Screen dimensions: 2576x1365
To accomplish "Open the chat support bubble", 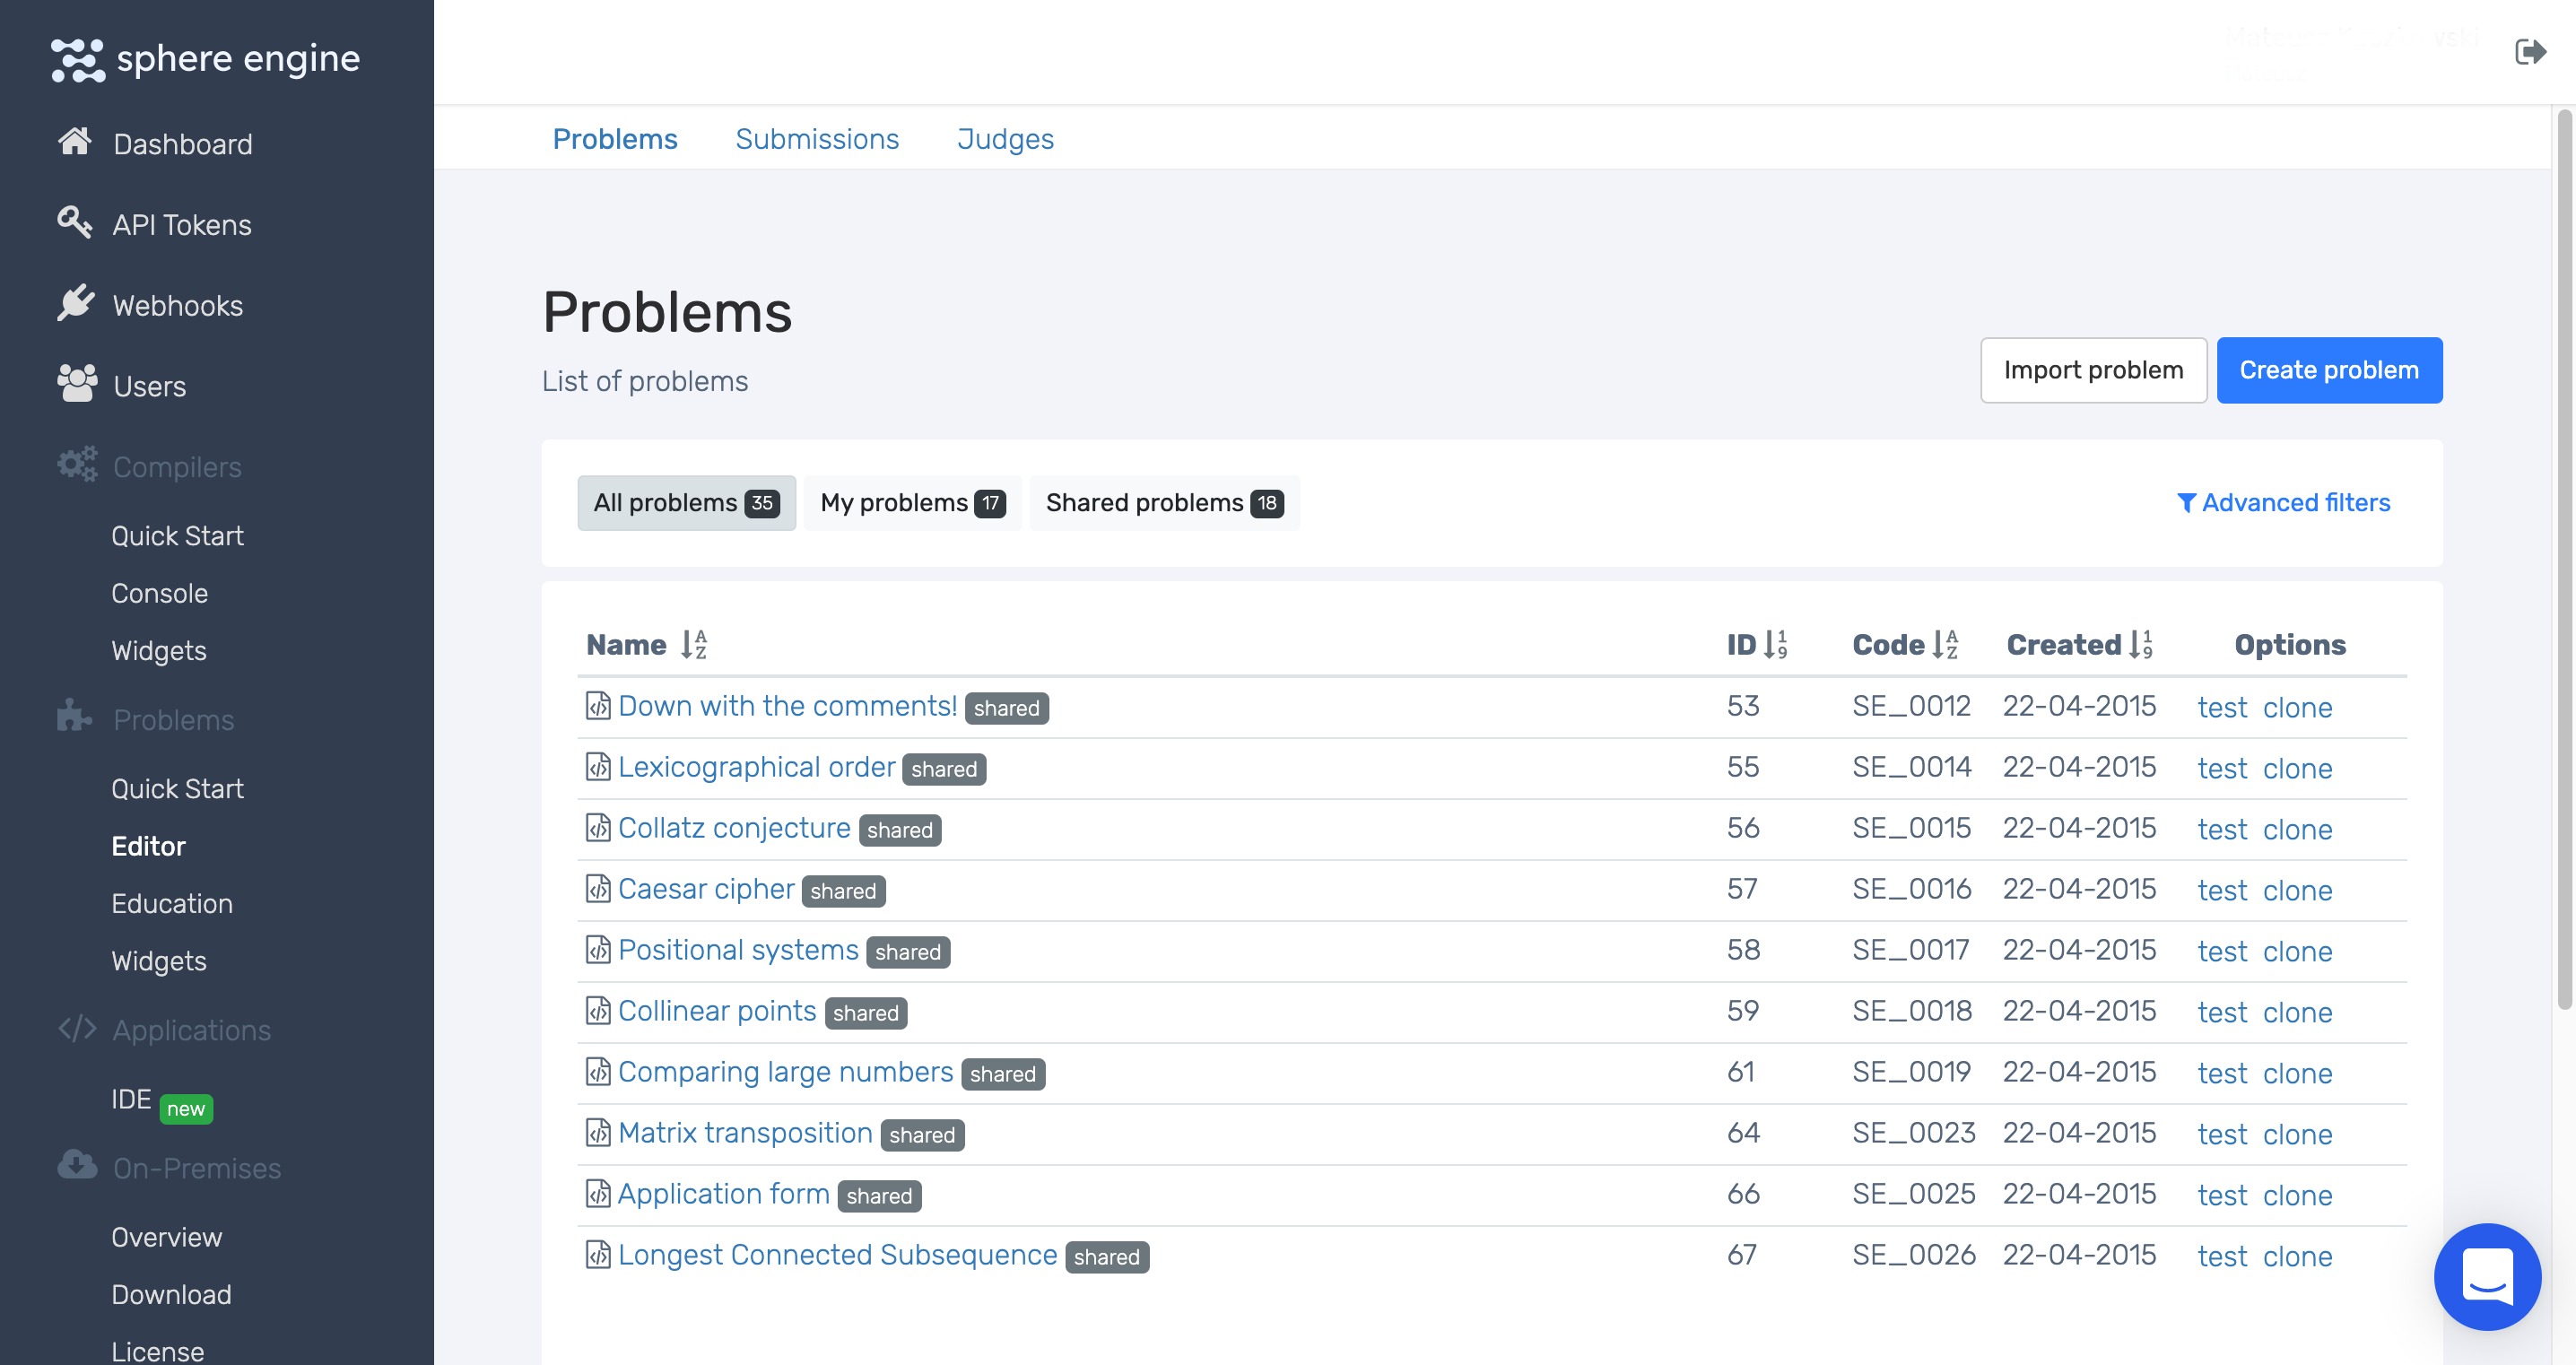I will pyautogui.click(x=2486, y=1275).
